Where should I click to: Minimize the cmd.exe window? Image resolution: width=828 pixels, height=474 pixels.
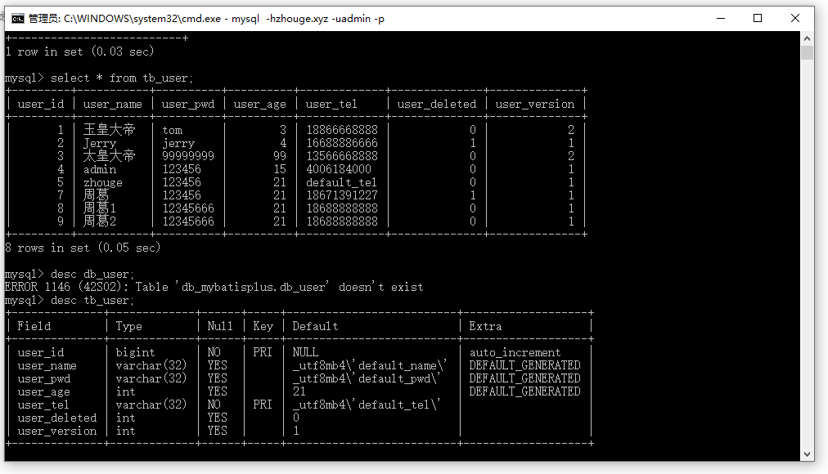(722, 19)
